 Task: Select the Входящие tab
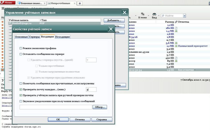point(48,37)
